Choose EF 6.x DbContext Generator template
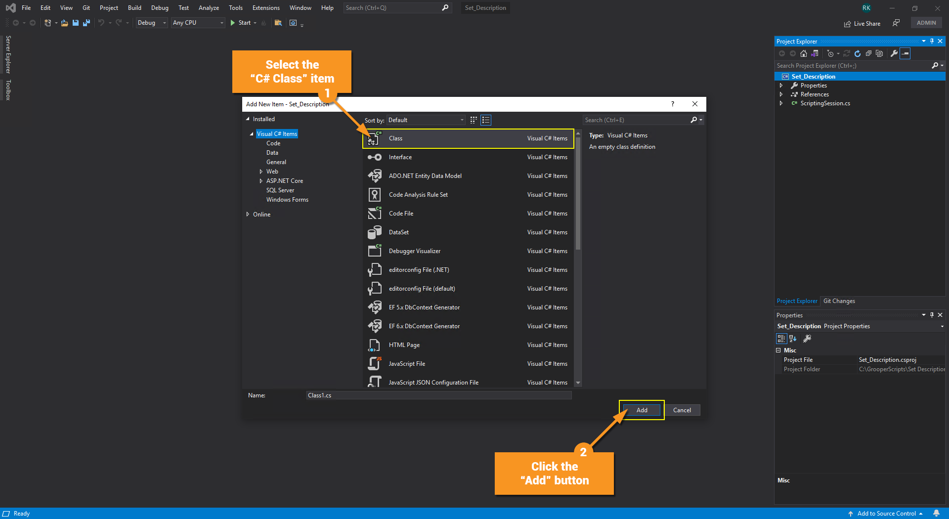Viewport: 949px width, 519px height. (469, 326)
